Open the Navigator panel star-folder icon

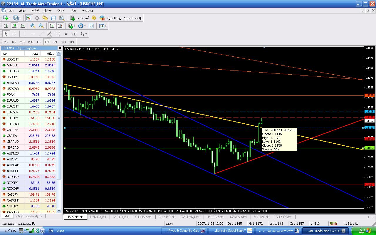tap(45, 18)
